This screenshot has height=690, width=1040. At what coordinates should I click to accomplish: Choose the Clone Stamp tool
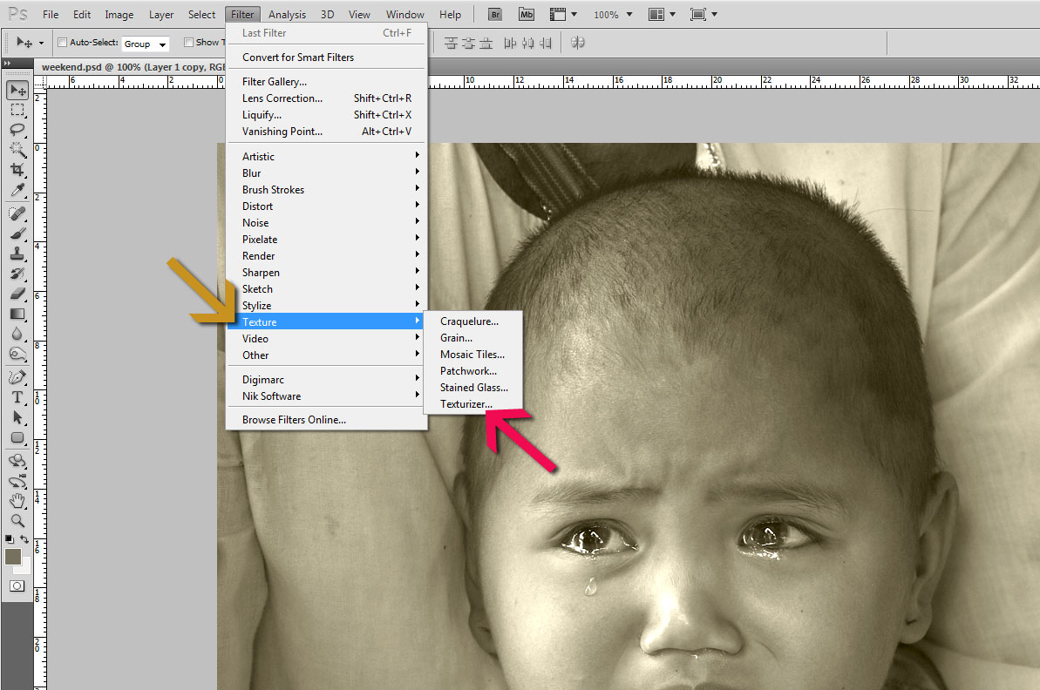pyautogui.click(x=17, y=254)
